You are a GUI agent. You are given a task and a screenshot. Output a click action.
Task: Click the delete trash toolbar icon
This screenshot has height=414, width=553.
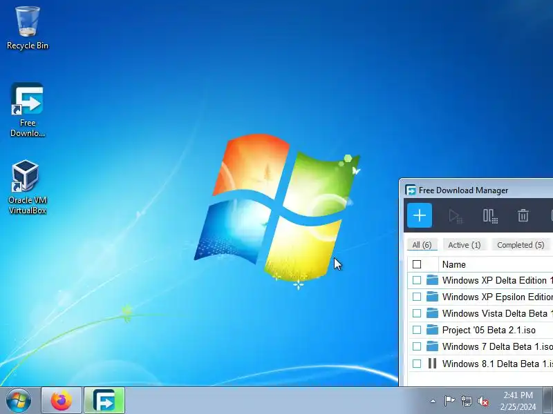pyautogui.click(x=523, y=215)
